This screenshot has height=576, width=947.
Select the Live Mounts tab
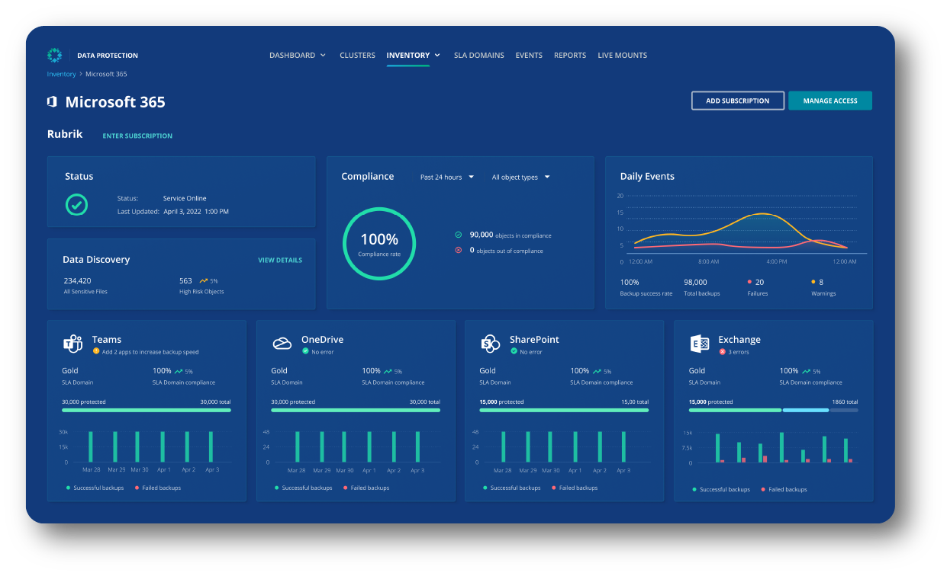pyautogui.click(x=622, y=56)
